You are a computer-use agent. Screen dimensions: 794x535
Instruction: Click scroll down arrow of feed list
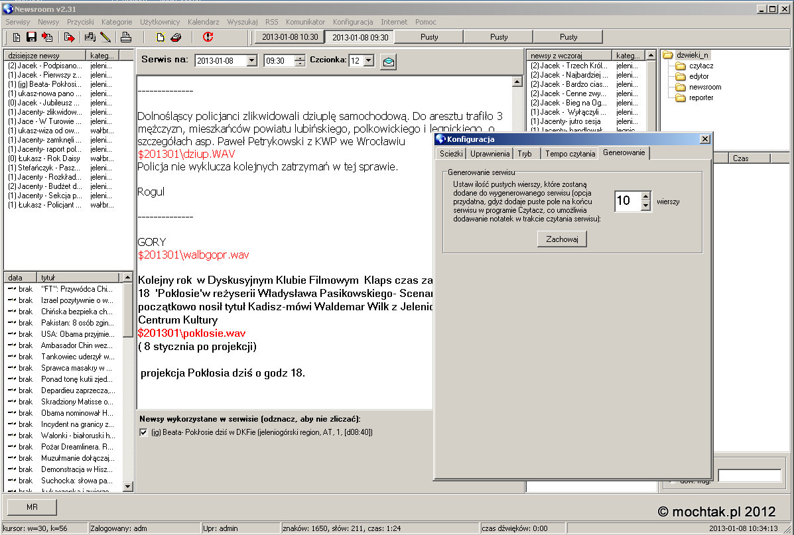(127, 487)
